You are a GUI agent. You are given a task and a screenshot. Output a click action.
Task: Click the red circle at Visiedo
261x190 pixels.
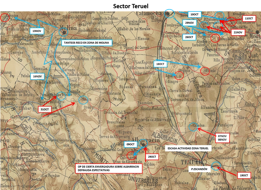[x=205, y=71]
